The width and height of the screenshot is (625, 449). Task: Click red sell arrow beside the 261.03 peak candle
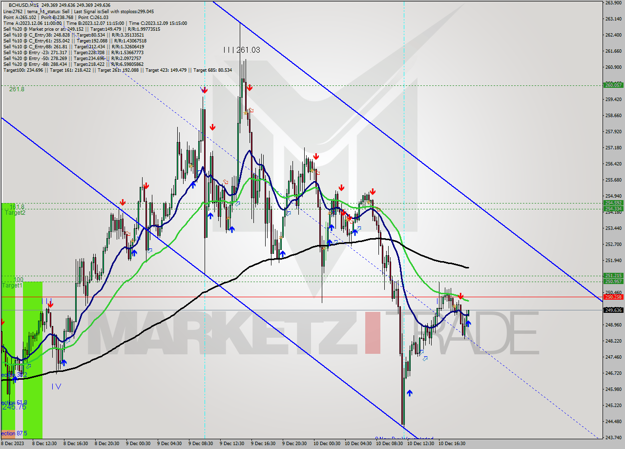[250, 87]
